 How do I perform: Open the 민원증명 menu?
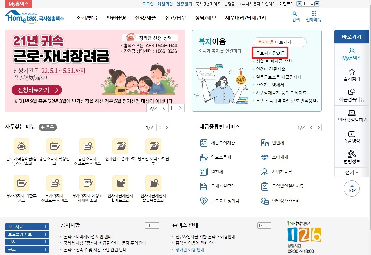(116, 18)
